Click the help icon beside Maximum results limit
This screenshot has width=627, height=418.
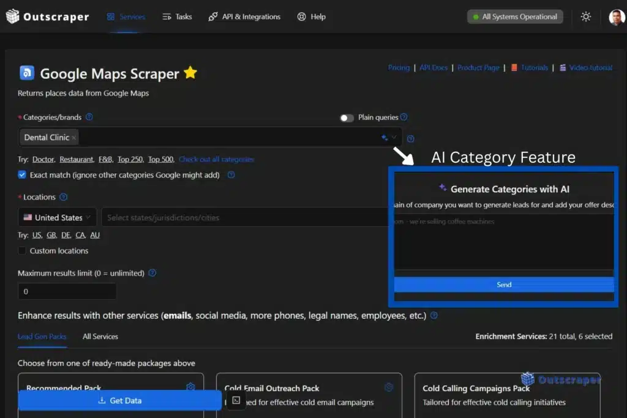tap(151, 273)
